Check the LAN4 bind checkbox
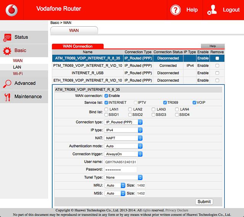This screenshot has height=217, width=244. coord(177,109)
